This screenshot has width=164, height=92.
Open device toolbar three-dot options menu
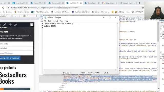[x=36, y=16]
